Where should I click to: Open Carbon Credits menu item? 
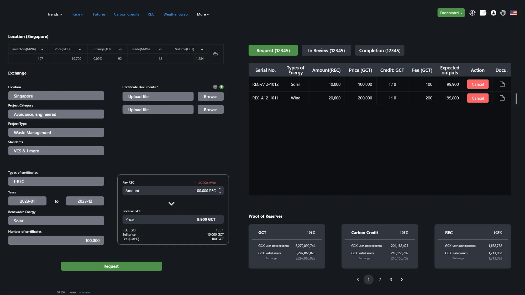coord(127,14)
